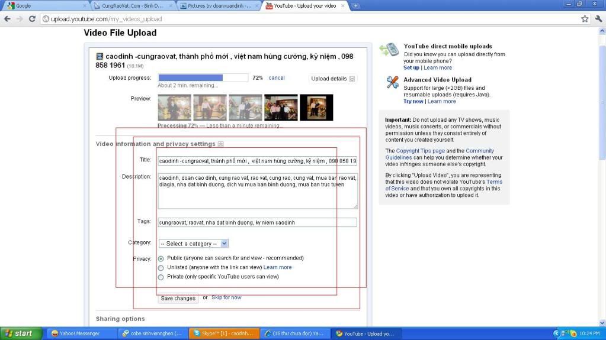
Task: Click the Sharing options heading
Action: 120,319
